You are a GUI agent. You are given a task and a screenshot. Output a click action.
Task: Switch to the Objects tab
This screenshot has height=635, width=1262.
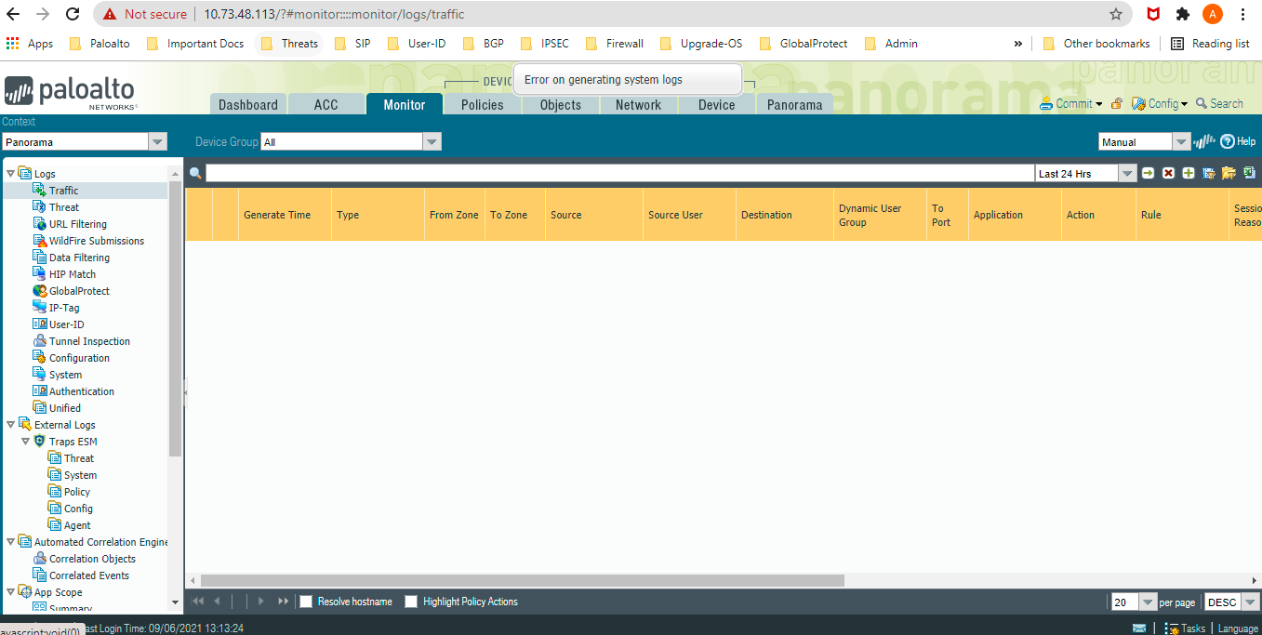pos(561,104)
